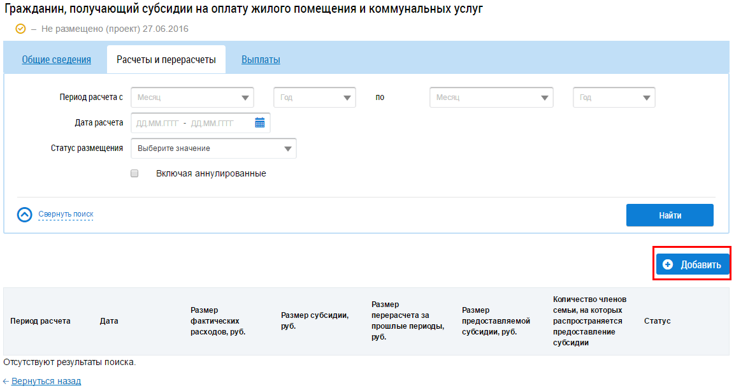This screenshot has height=388, width=734.
Task: Click the Период расчета column header
Action: (x=40, y=321)
